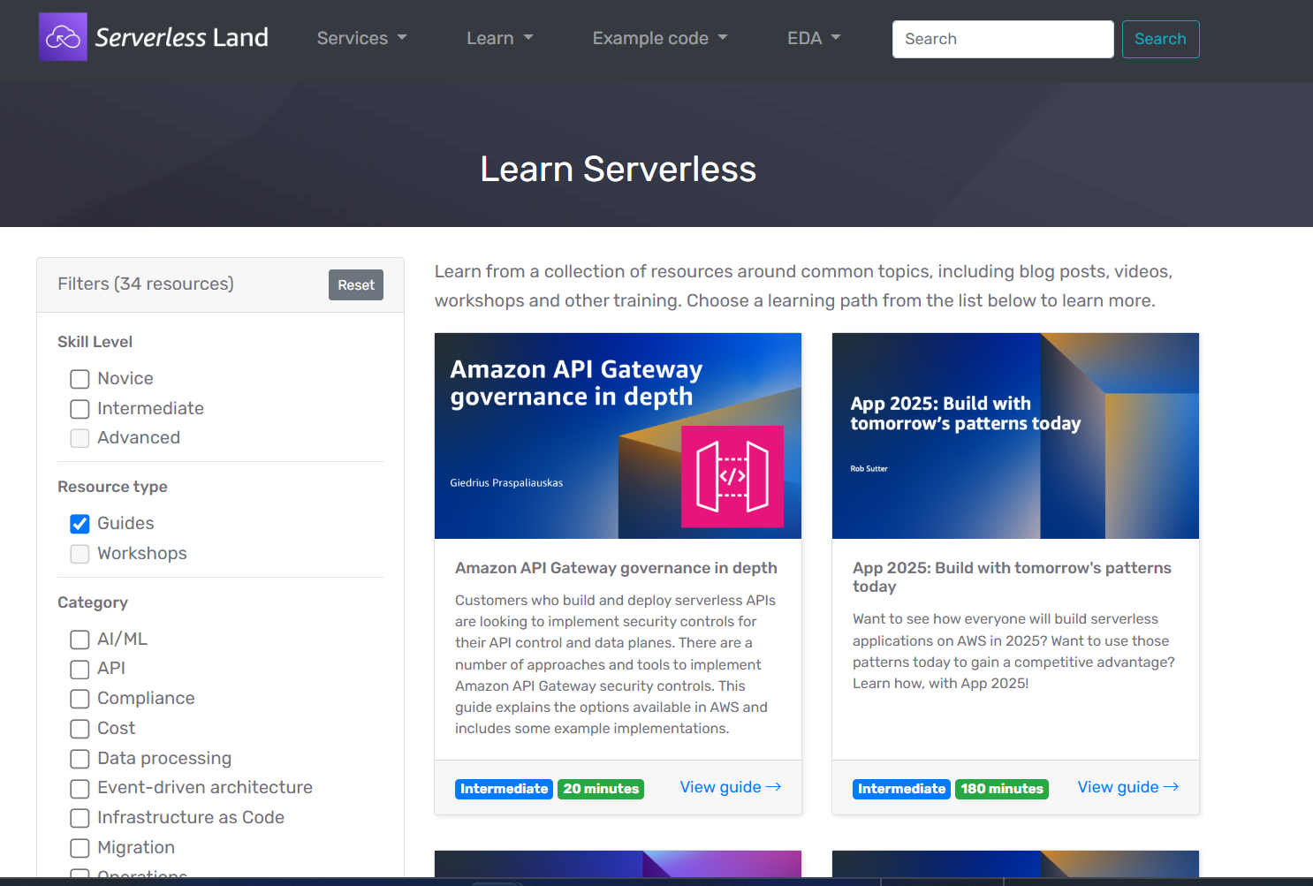Open the Learn dropdown menu

pyautogui.click(x=500, y=38)
